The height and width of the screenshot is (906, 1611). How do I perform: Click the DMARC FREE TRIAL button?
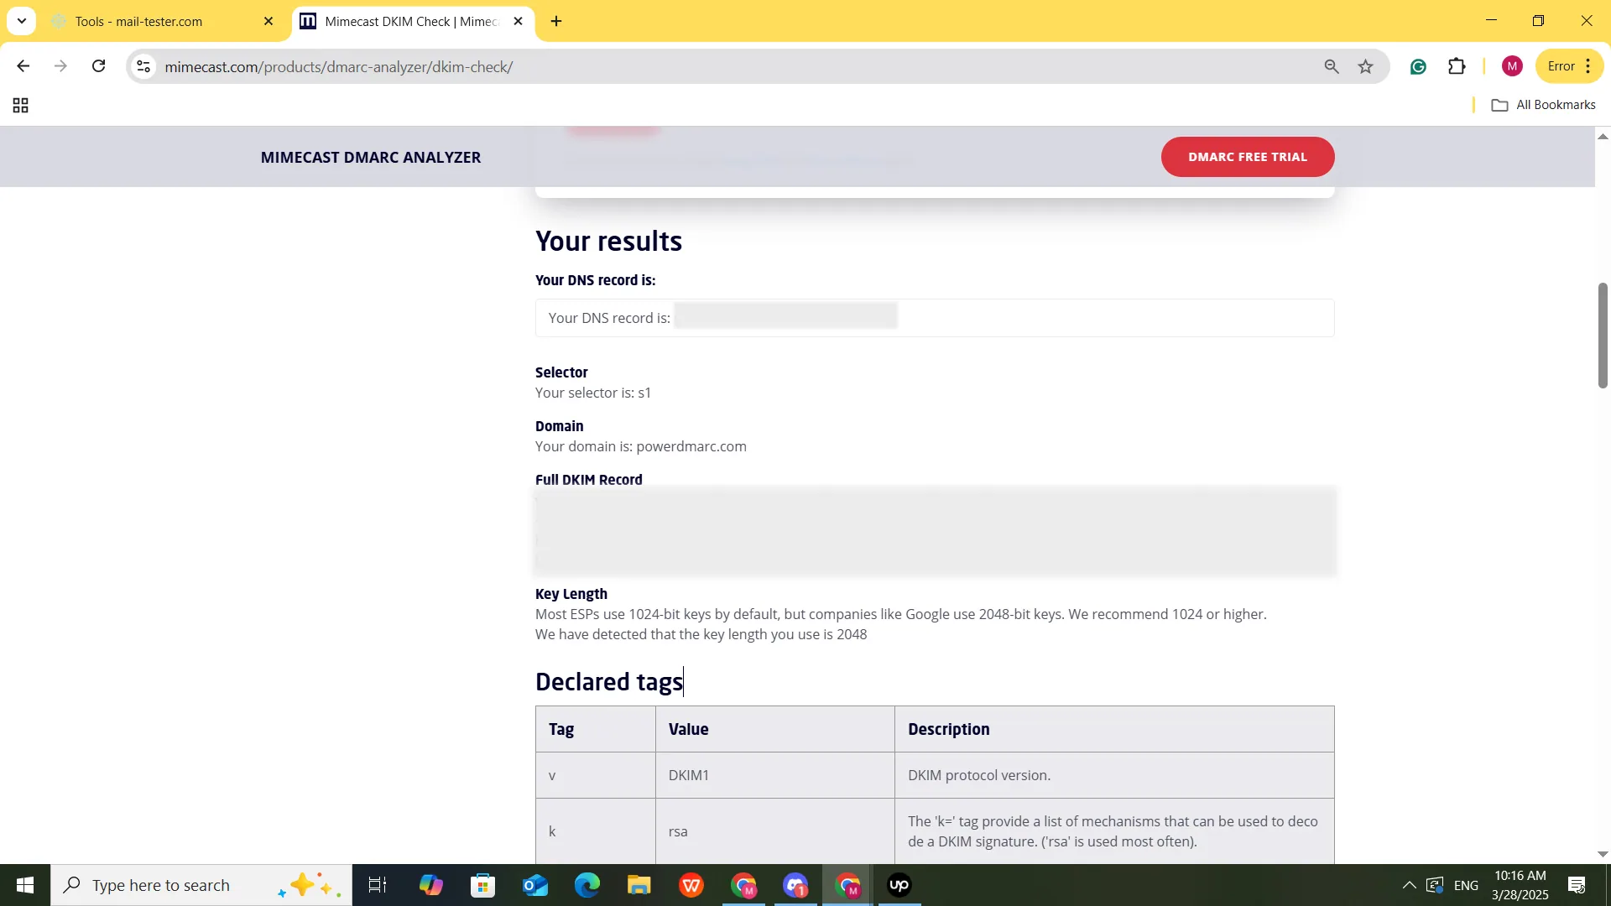[x=1248, y=157]
